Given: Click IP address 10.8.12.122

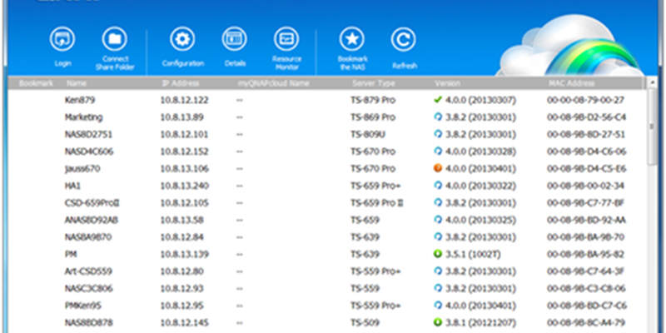Looking at the screenshot, I should tap(184, 100).
